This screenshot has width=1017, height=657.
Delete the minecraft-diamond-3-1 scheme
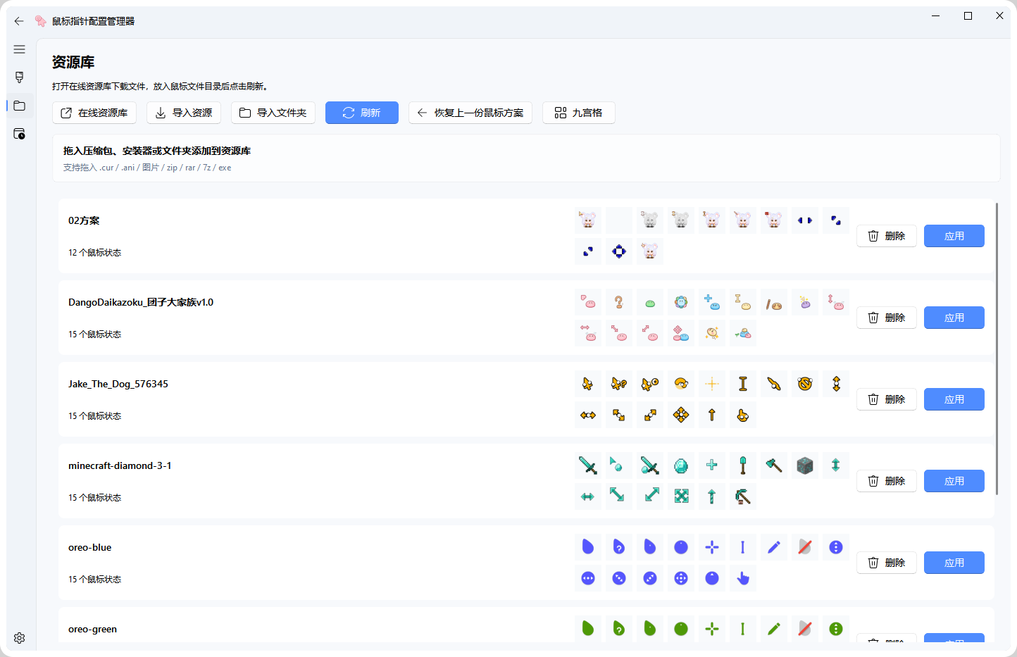(887, 481)
